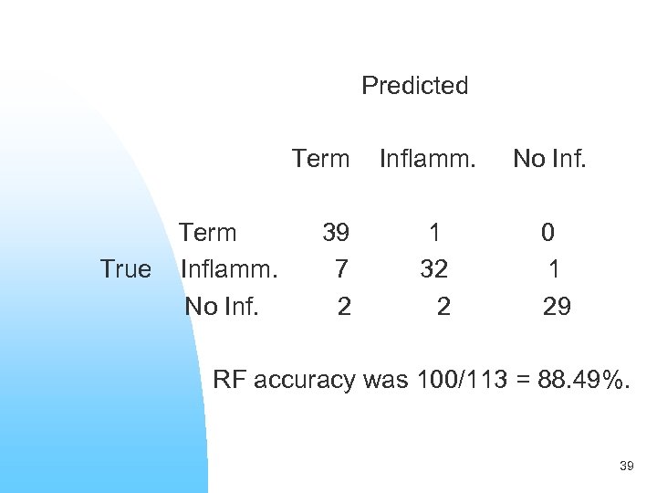Click the 1 under the No Inf. column

pyautogui.click(x=553, y=269)
